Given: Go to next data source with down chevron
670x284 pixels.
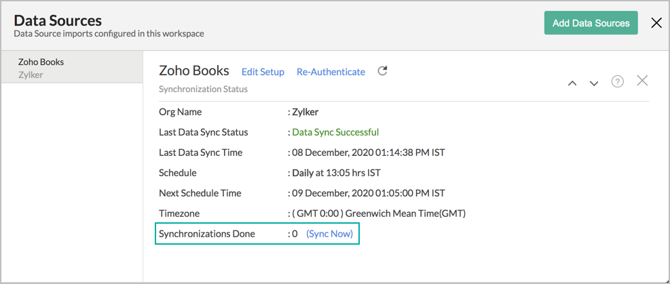Looking at the screenshot, I should click(594, 83).
